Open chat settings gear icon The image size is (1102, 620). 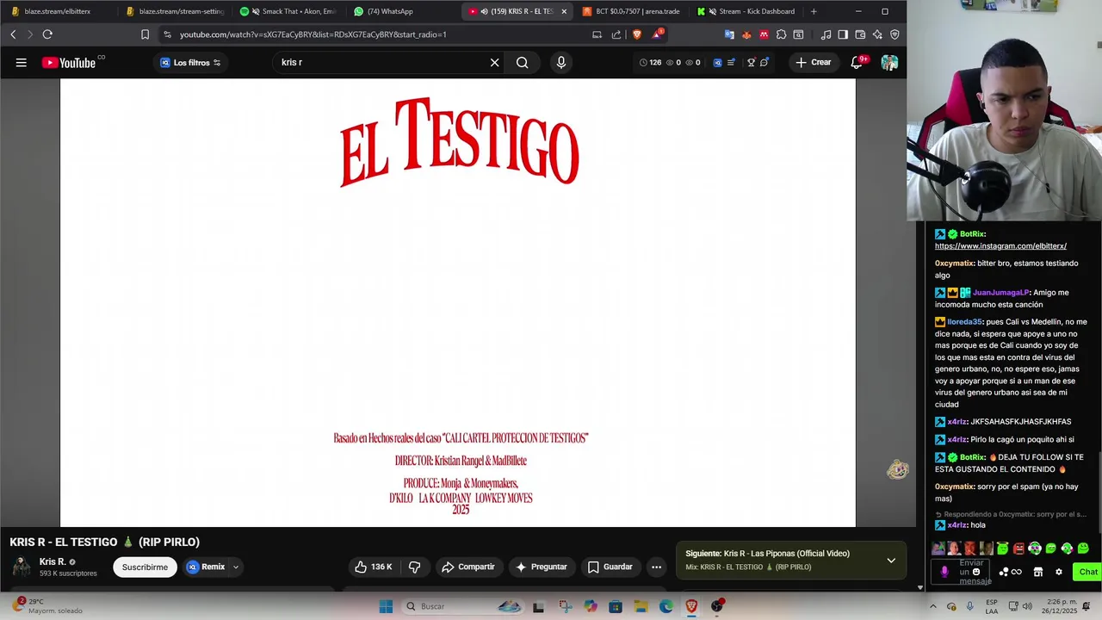(x=1059, y=572)
